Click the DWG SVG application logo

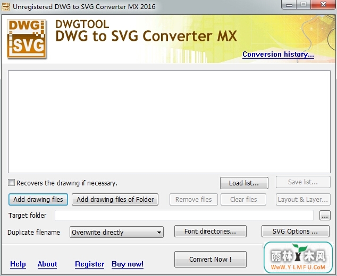click(x=27, y=39)
